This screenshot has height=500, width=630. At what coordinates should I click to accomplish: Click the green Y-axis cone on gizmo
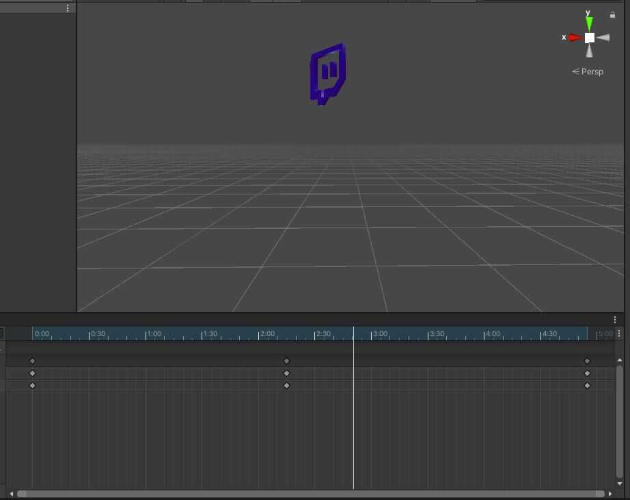click(x=589, y=25)
